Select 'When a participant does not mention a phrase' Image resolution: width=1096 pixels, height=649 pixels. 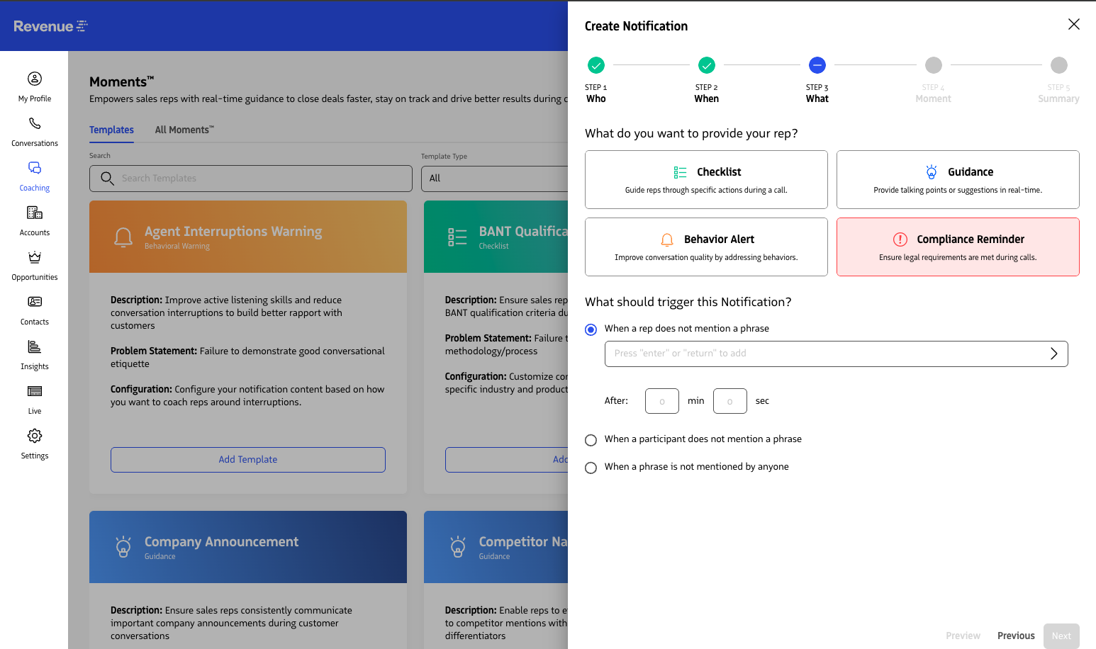click(591, 440)
